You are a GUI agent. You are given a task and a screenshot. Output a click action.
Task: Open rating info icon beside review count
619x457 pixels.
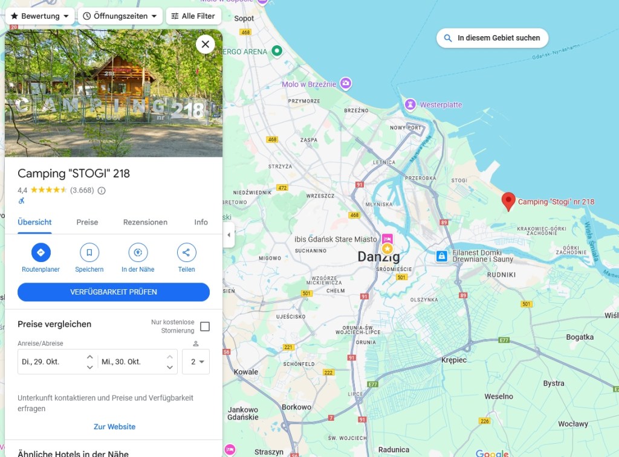coord(102,190)
